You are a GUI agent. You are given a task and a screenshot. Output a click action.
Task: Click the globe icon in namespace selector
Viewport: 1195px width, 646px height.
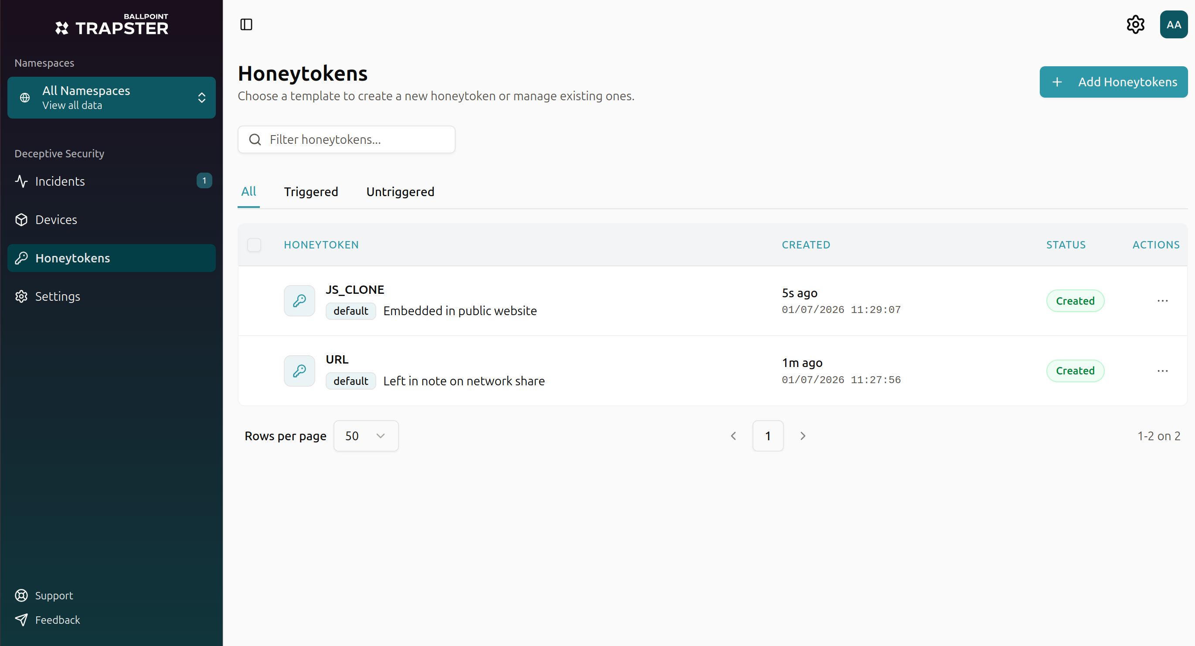pos(25,97)
